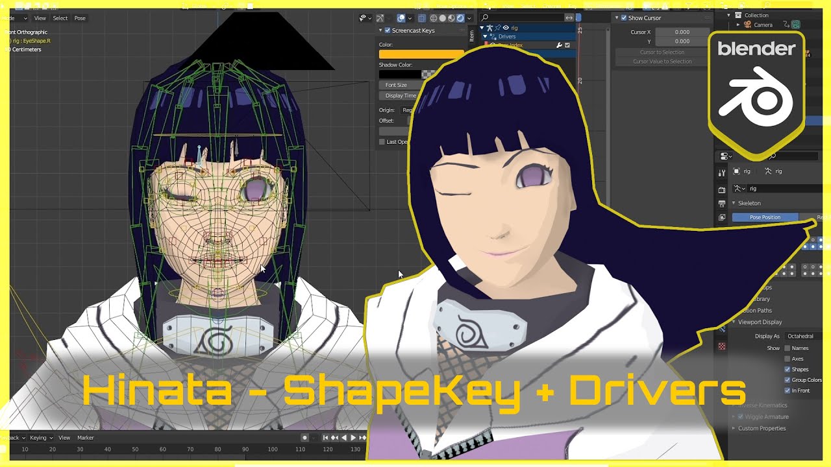Image resolution: width=831 pixels, height=467 pixels.
Task: Switch to material preview shading
Action: click(452, 18)
